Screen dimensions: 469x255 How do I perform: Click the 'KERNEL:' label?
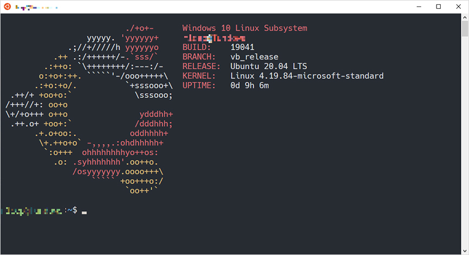(x=199, y=76)
